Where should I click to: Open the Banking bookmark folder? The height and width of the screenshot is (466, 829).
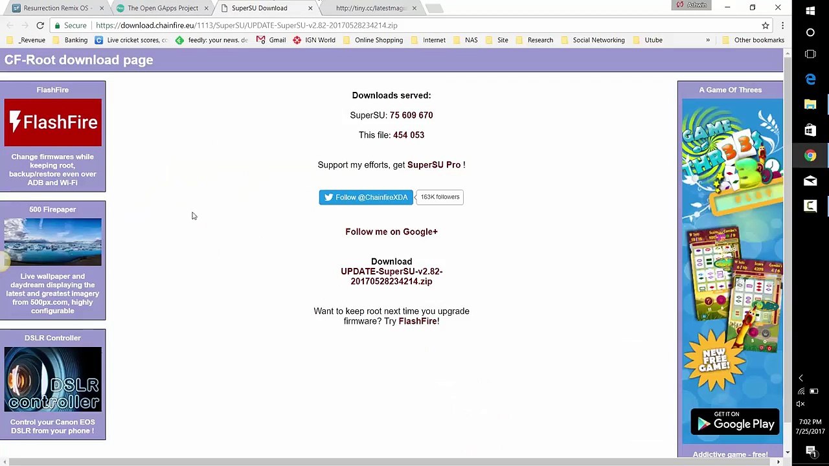click(x=71, y=40)
